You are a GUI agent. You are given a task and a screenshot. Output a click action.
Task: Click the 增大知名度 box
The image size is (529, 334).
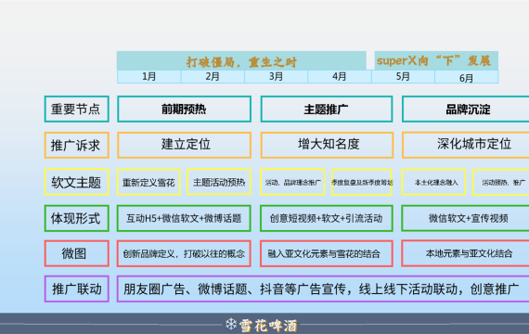[x=327, y=145]
